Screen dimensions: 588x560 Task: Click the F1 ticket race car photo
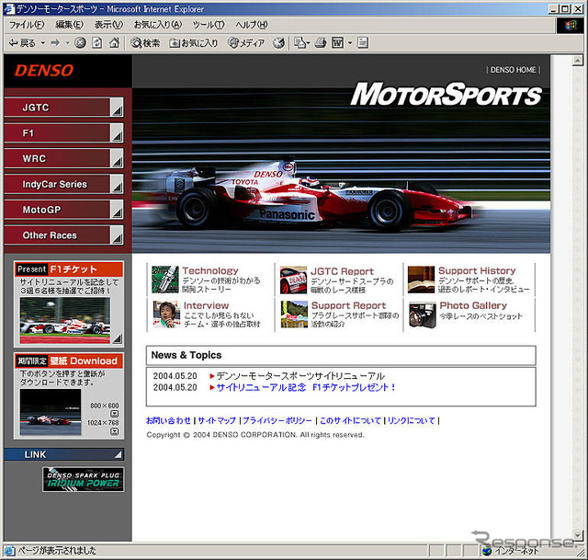click(65, 320)
